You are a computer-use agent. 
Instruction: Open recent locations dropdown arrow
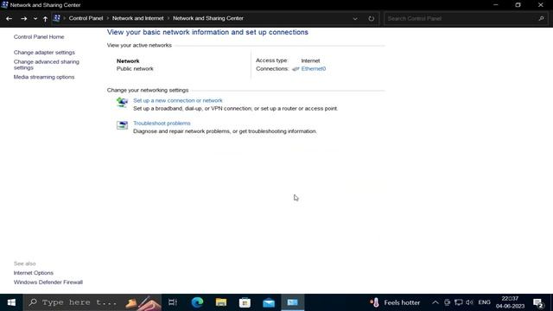tap(35, 18)
